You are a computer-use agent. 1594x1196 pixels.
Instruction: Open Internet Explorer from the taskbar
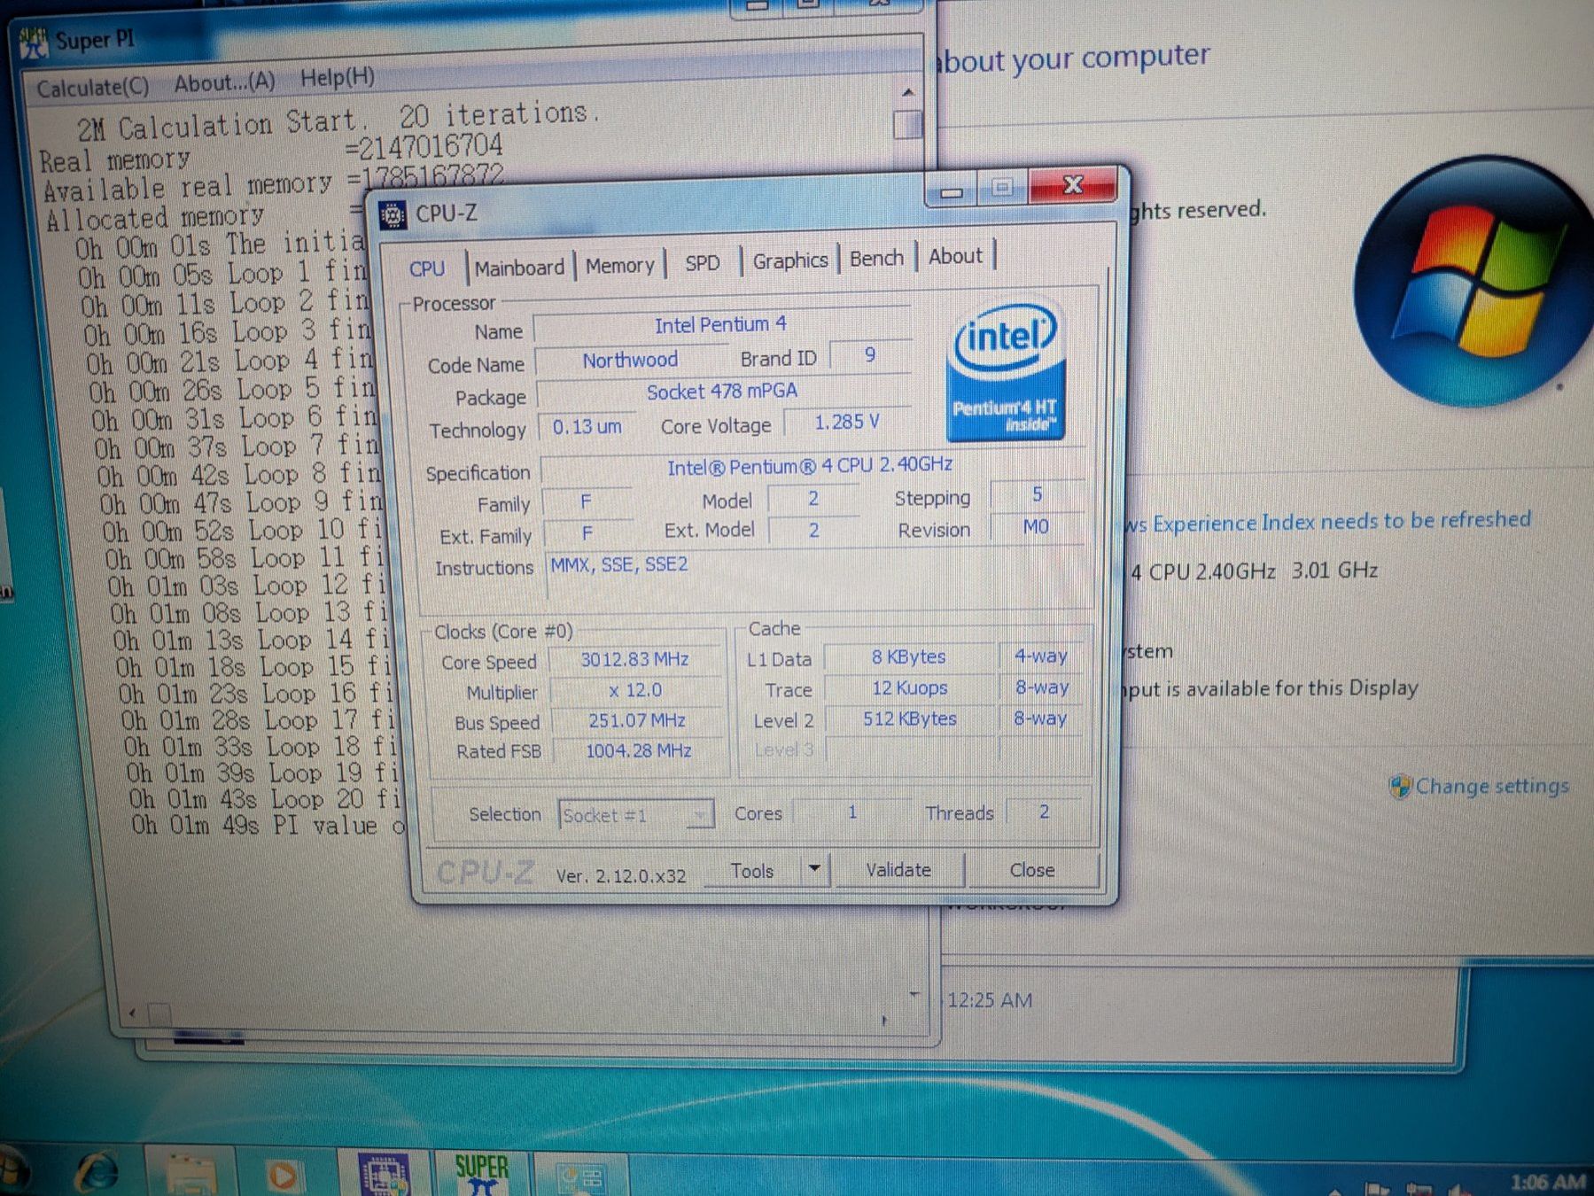coord(97,1173)
